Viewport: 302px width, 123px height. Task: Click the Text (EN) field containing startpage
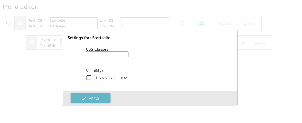[73, 26]
